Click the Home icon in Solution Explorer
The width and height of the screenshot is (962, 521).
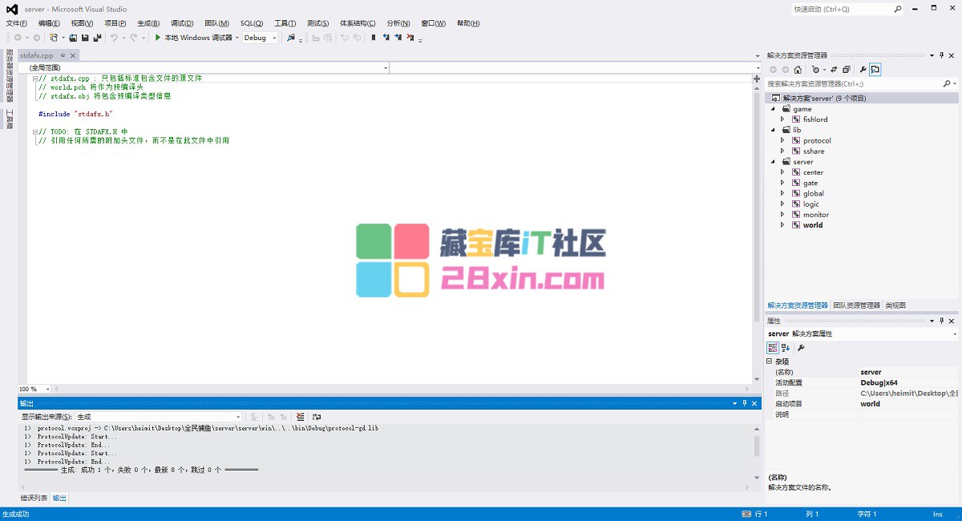point(798,70)
